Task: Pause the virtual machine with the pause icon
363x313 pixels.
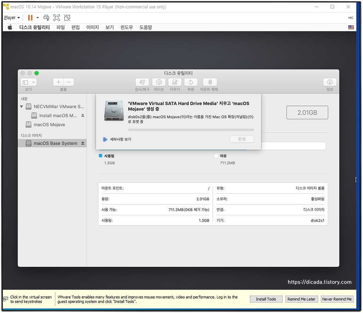Action: 30,18
